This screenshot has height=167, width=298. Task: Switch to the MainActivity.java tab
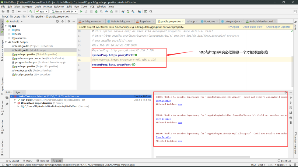tap(120, 22)
